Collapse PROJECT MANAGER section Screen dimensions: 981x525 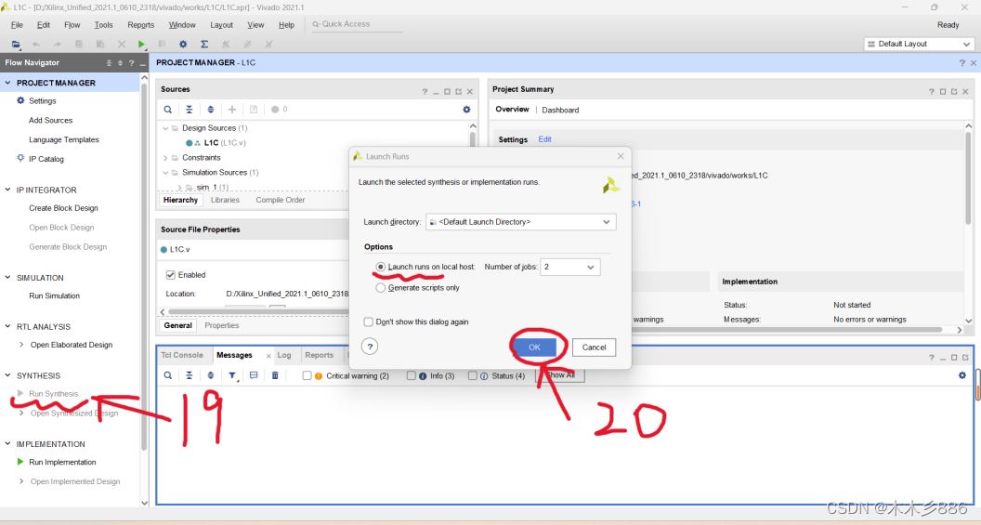(7, 83)
